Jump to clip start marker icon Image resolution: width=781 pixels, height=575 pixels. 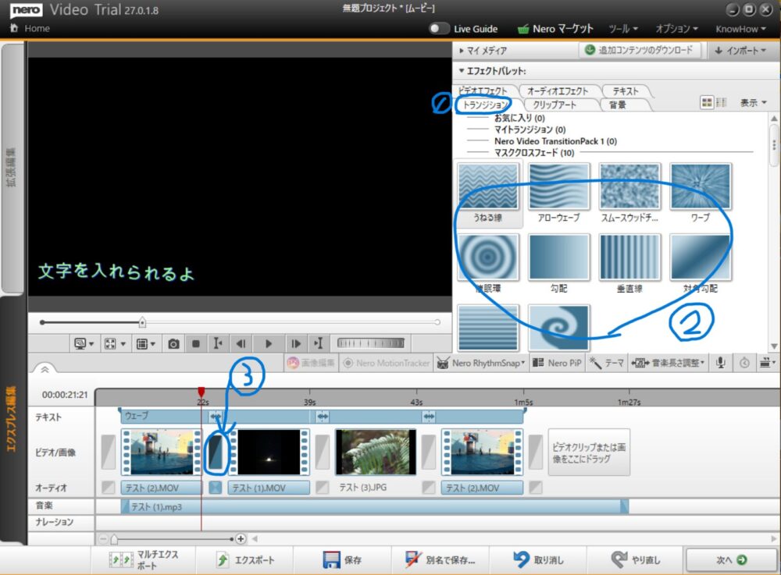pyautogui.click(x=218, y=344)
